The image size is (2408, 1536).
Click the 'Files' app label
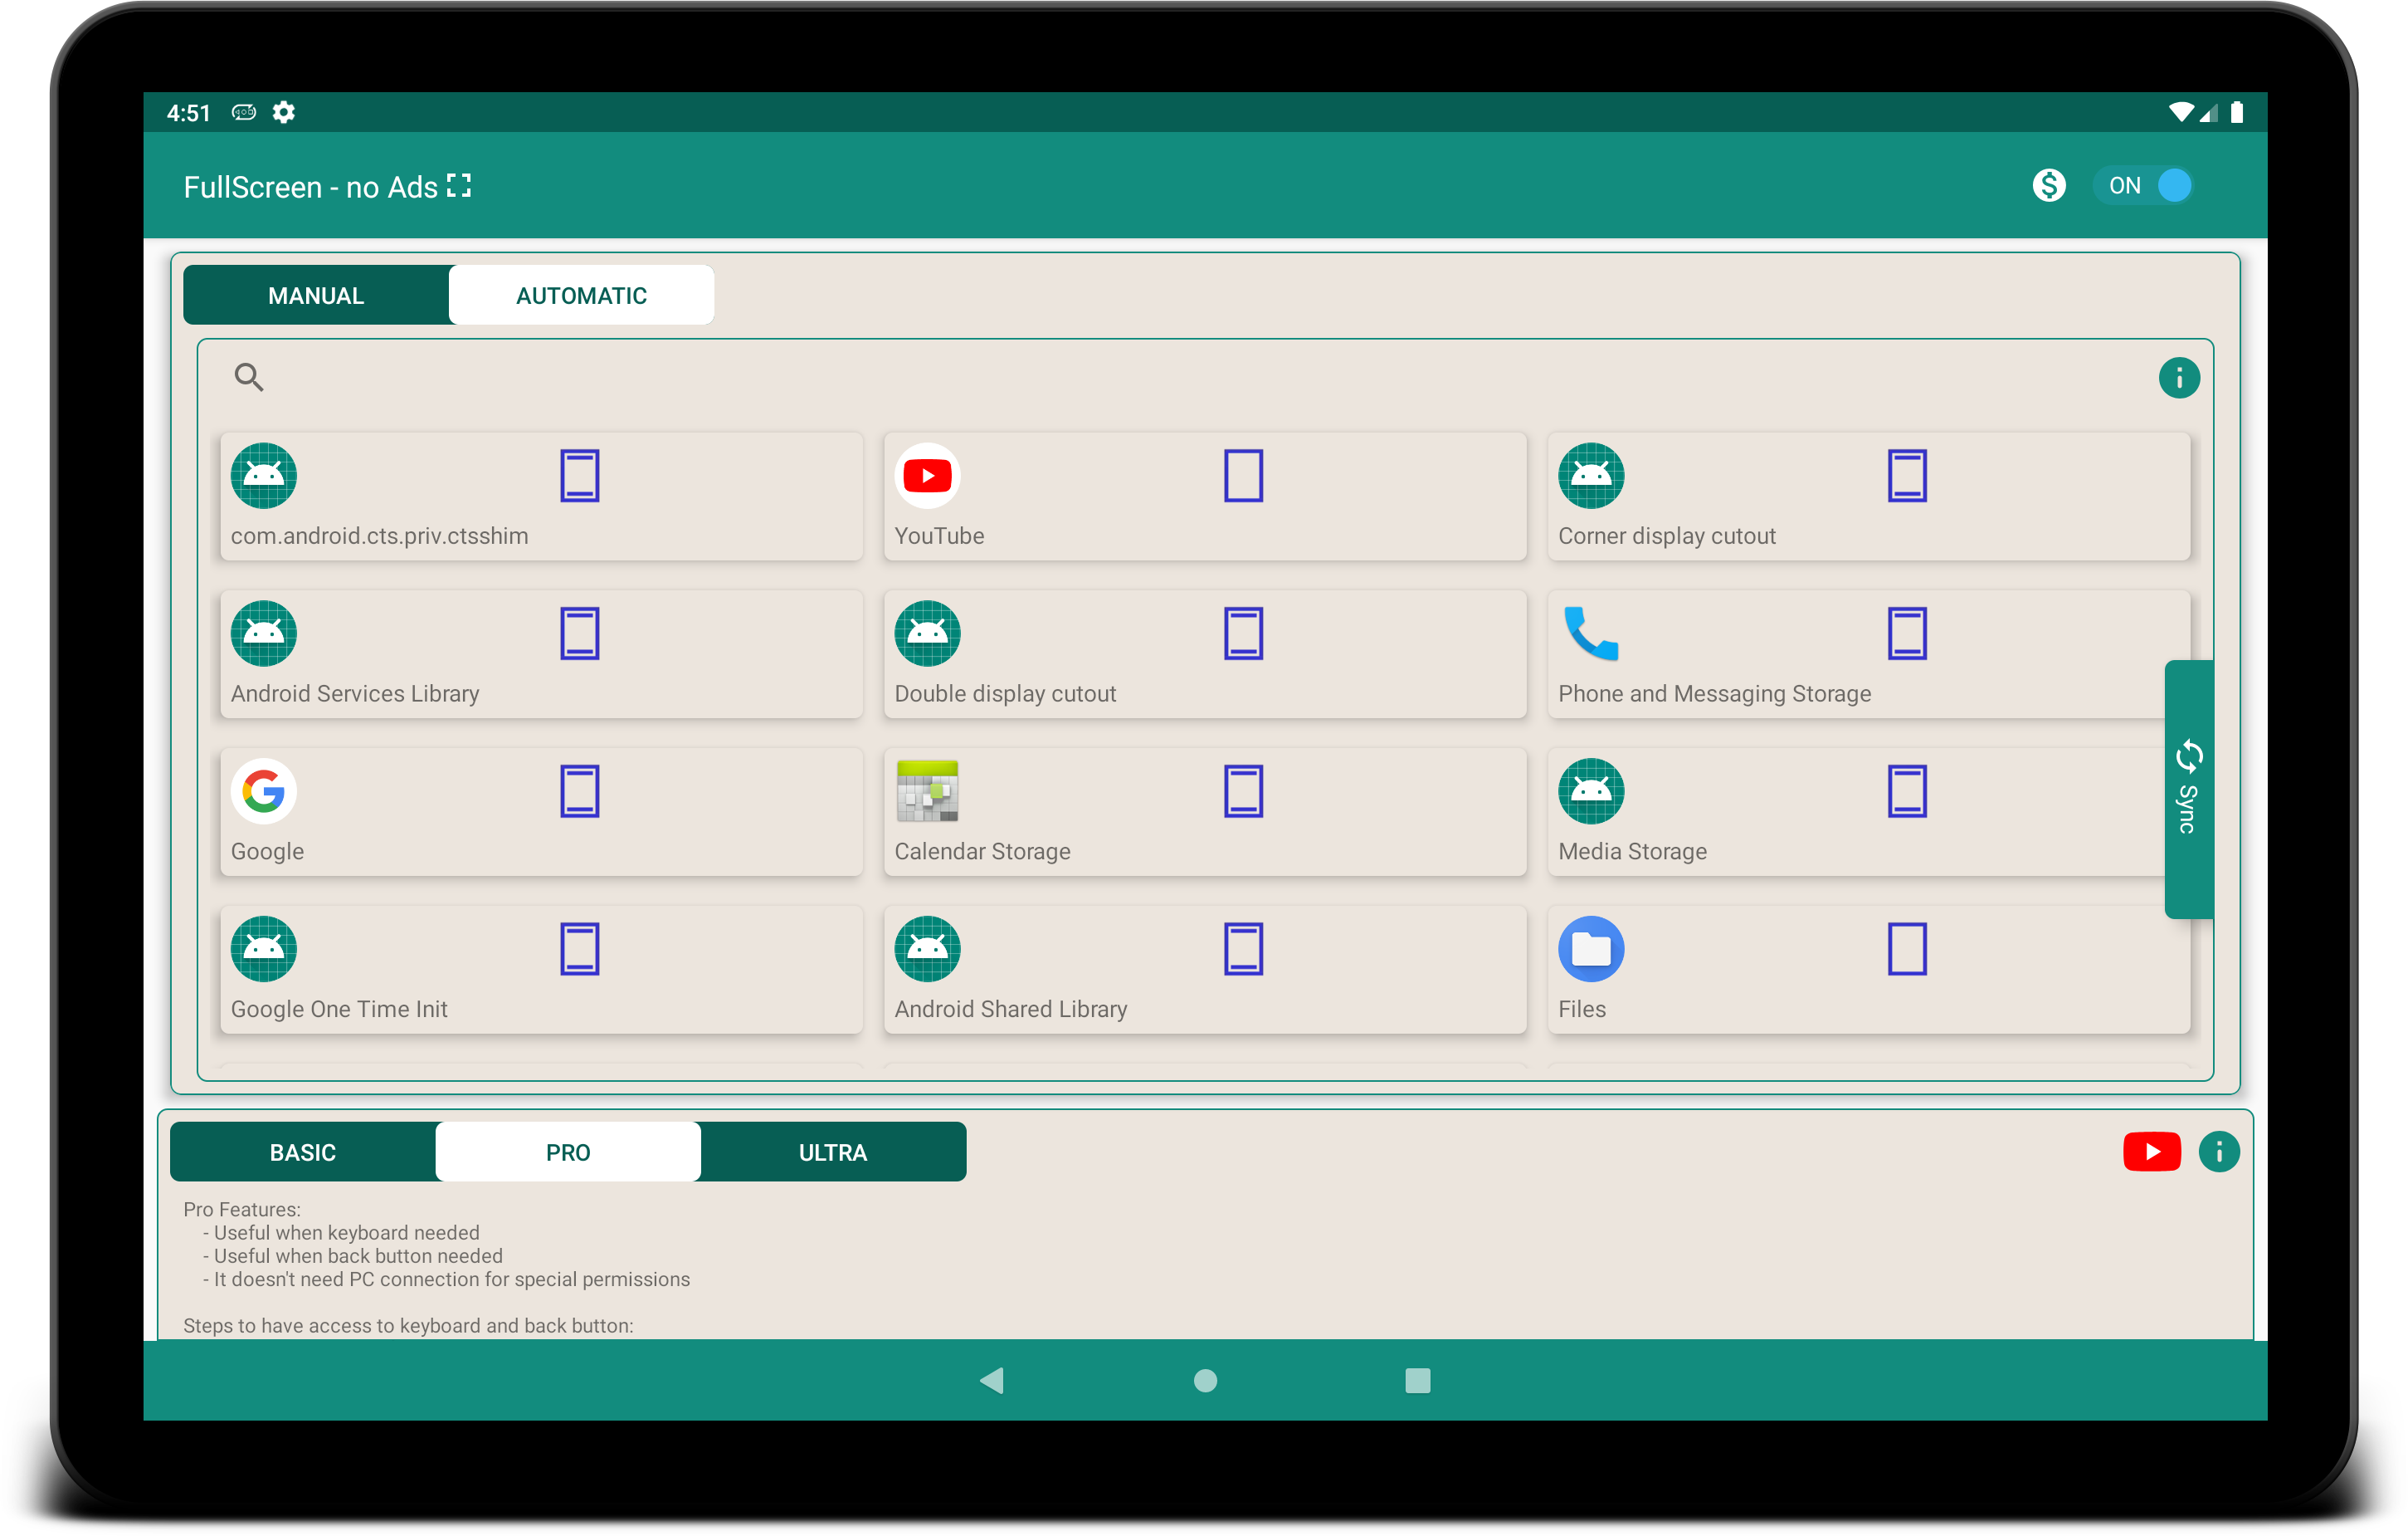pos(1581,1010)
